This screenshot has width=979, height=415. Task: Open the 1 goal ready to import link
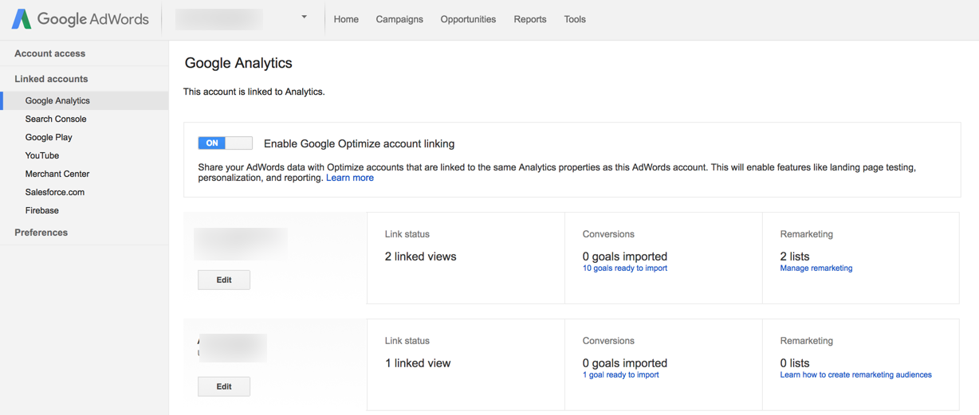(x=621, y=375)
